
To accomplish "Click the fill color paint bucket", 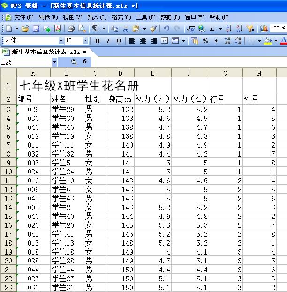I will pos(267,41).
